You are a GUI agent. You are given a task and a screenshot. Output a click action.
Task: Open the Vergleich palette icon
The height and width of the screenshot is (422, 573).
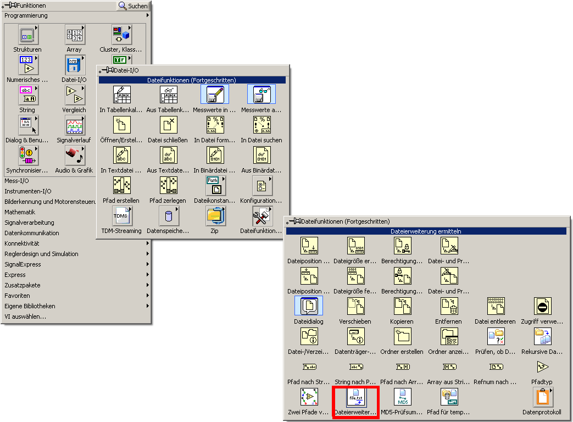click(75, 96)
